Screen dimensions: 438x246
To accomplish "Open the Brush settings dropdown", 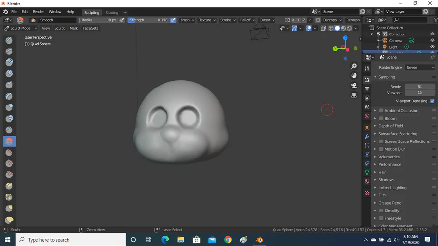I will pos(187,20).
